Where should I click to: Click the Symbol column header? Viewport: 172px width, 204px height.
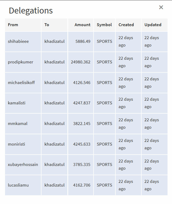(x=104, y=25)
